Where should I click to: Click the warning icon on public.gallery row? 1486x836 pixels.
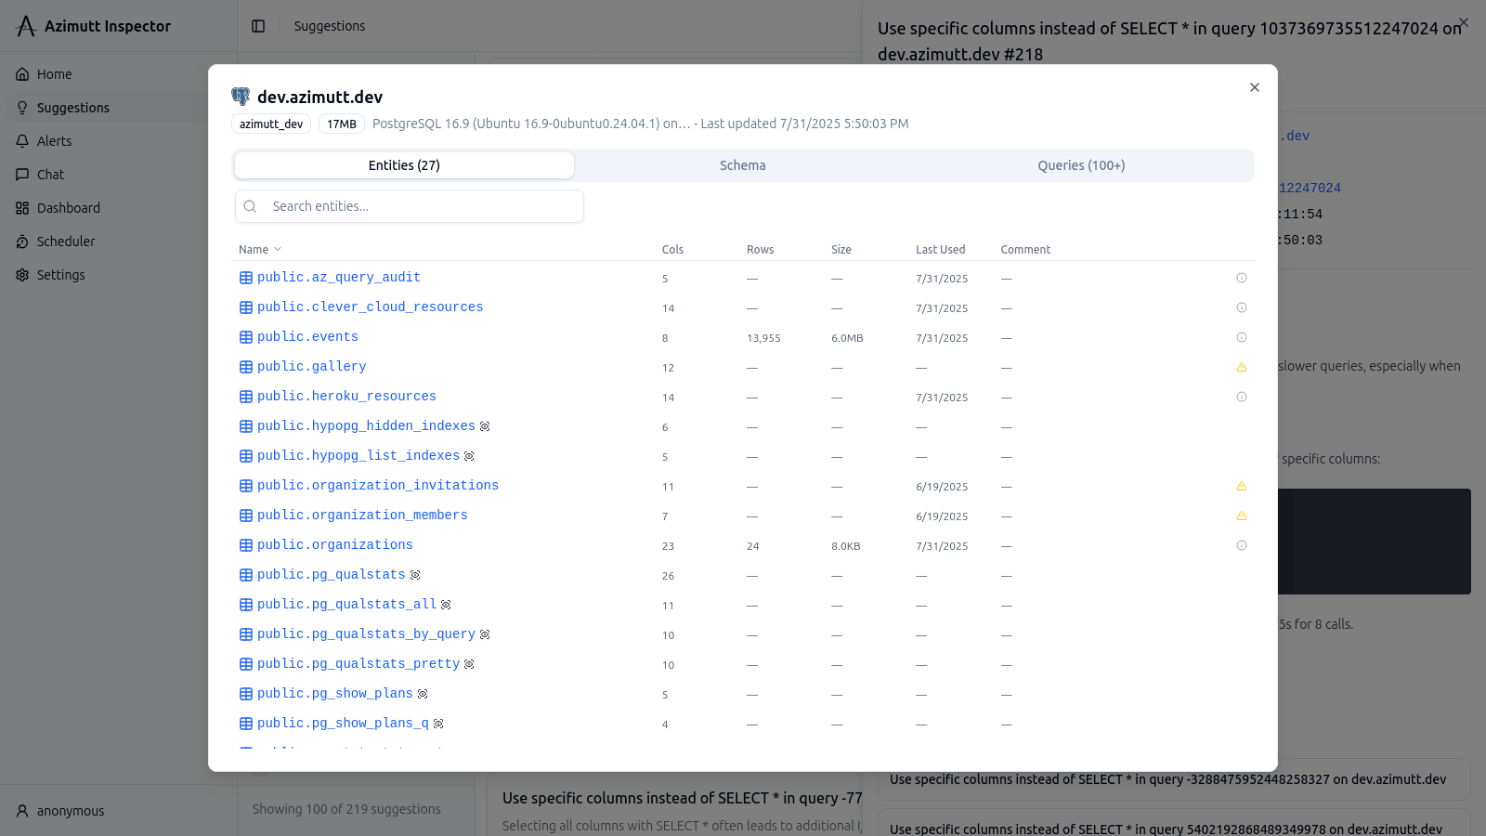pos(1242,367)
